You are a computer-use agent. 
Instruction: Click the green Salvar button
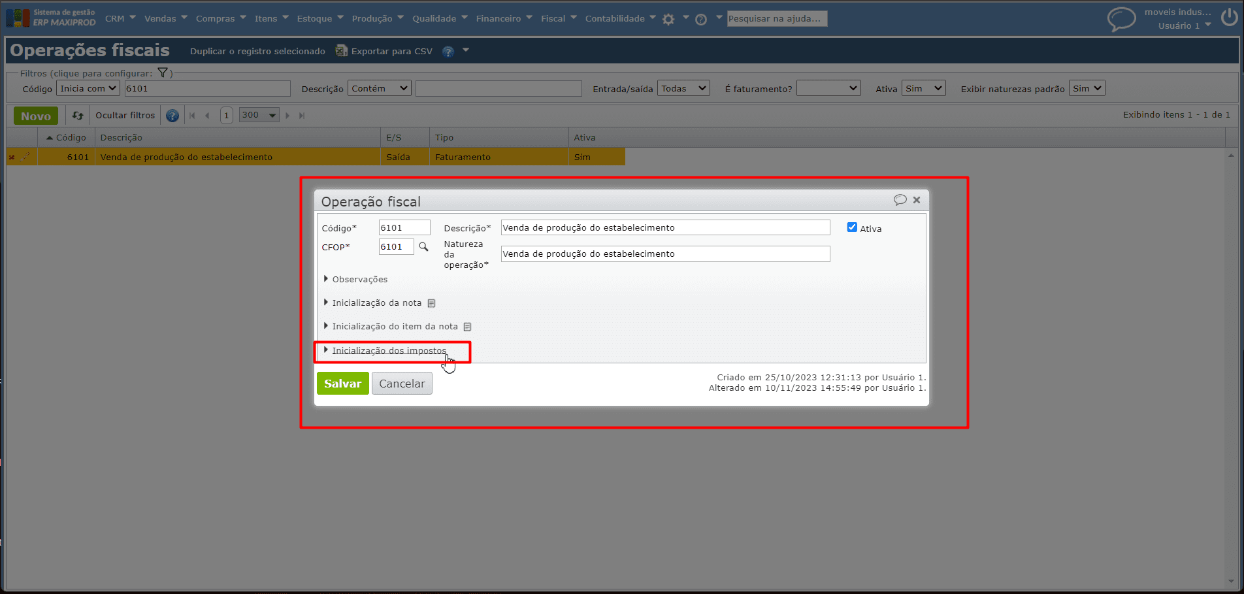343,384
